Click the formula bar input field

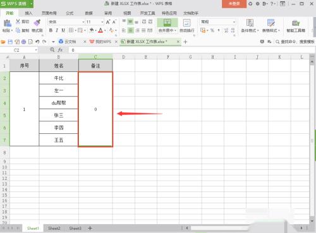click(190, 50)
